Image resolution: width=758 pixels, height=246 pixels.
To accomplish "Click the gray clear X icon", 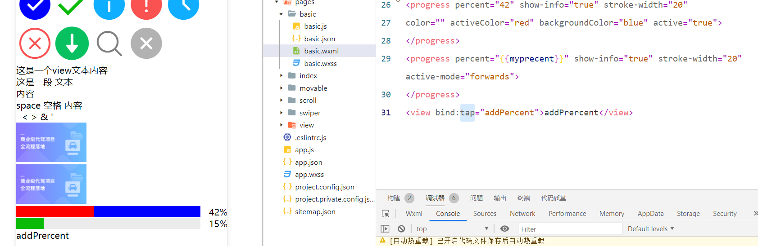I will tap(146, 44).
